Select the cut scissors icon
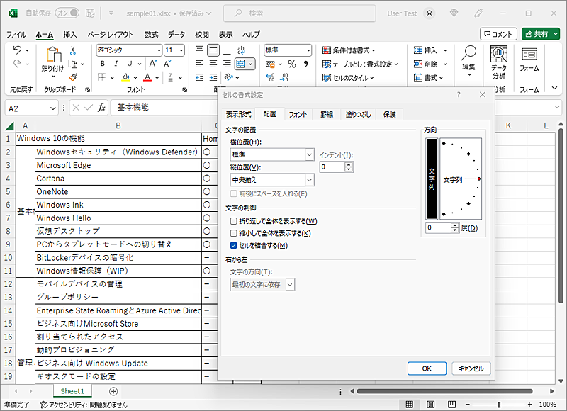This screenshot has width=567, height=411. (x=72, y=50)
